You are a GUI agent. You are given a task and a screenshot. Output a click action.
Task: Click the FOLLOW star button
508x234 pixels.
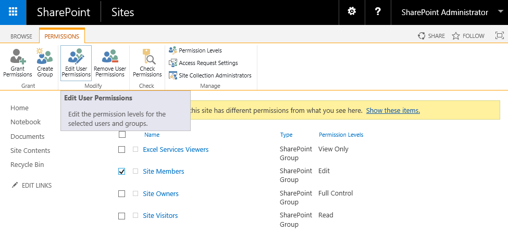468,36
